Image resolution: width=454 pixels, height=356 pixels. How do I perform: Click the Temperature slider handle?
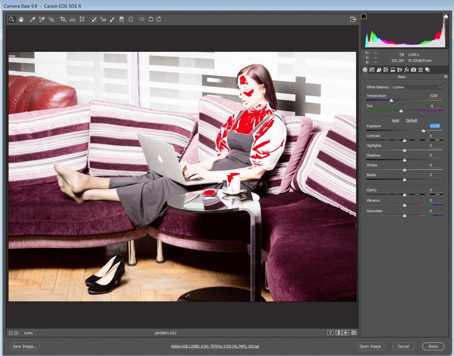[391, 101]
